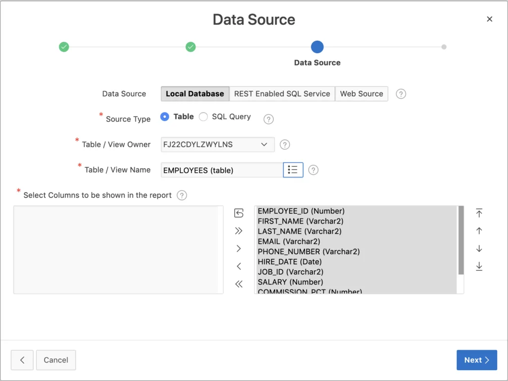Select the Table source type radio
The height and width of the screenshot is (381, 508).
click(165, 117)
